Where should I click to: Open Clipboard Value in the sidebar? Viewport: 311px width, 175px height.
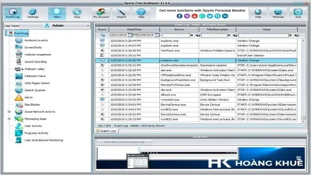(35, 76)
